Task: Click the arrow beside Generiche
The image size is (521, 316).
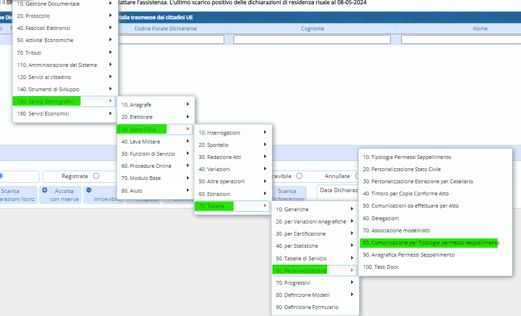Action: [x=352, y=209]
